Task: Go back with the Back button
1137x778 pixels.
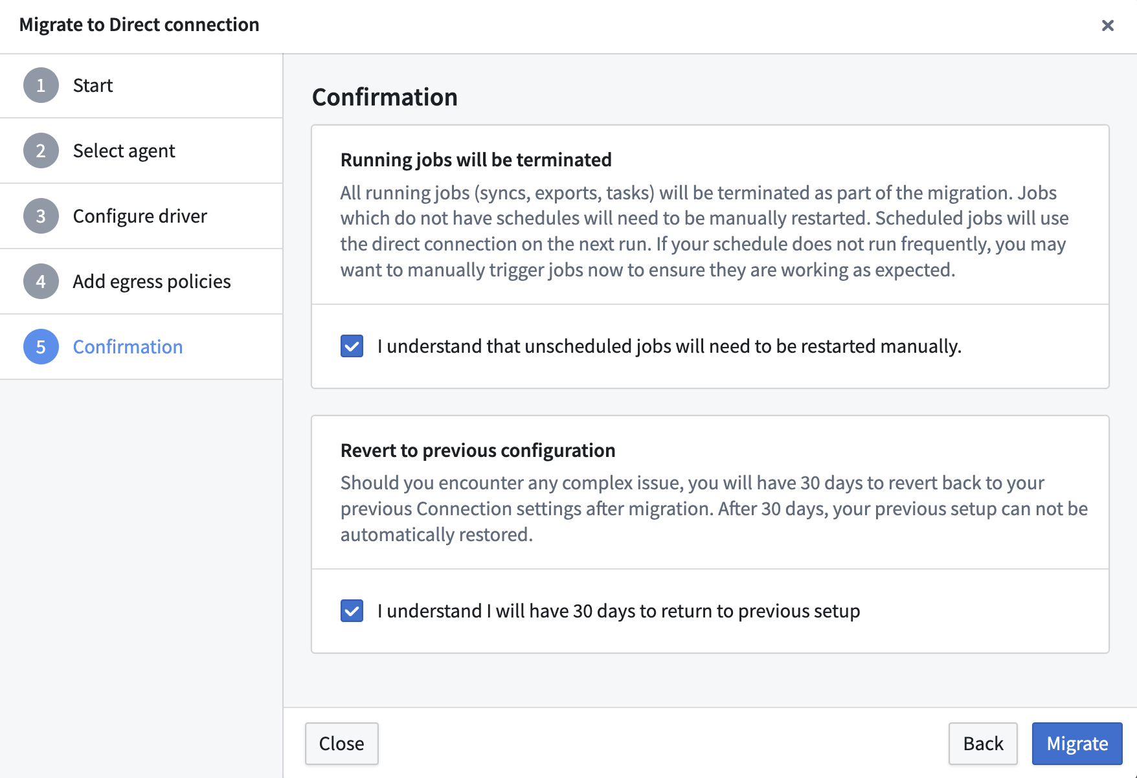Action: click(x=982, y=744)
